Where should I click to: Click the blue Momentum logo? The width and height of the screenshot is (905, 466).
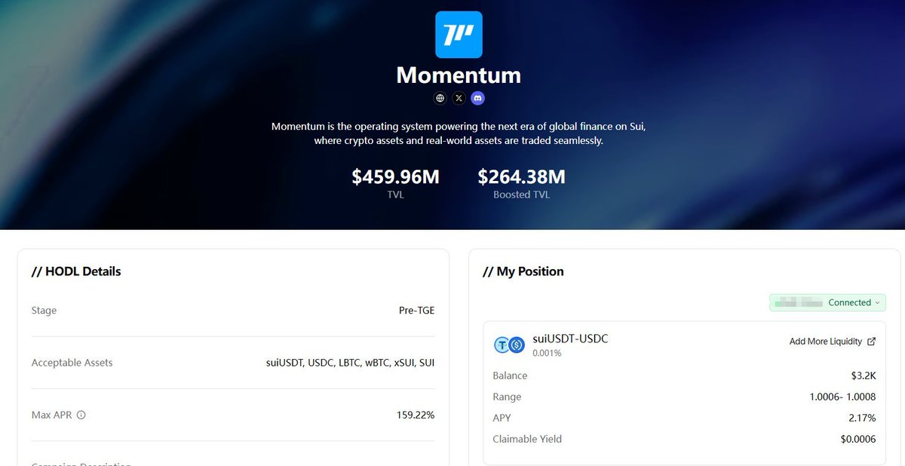coord(459,35)
